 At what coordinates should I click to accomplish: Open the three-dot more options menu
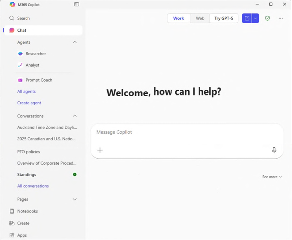tap(281, 18)
